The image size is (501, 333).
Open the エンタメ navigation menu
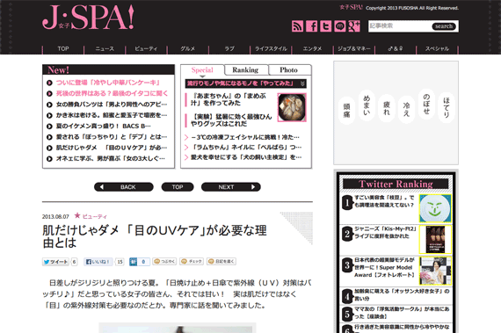[x=313, y=49]
